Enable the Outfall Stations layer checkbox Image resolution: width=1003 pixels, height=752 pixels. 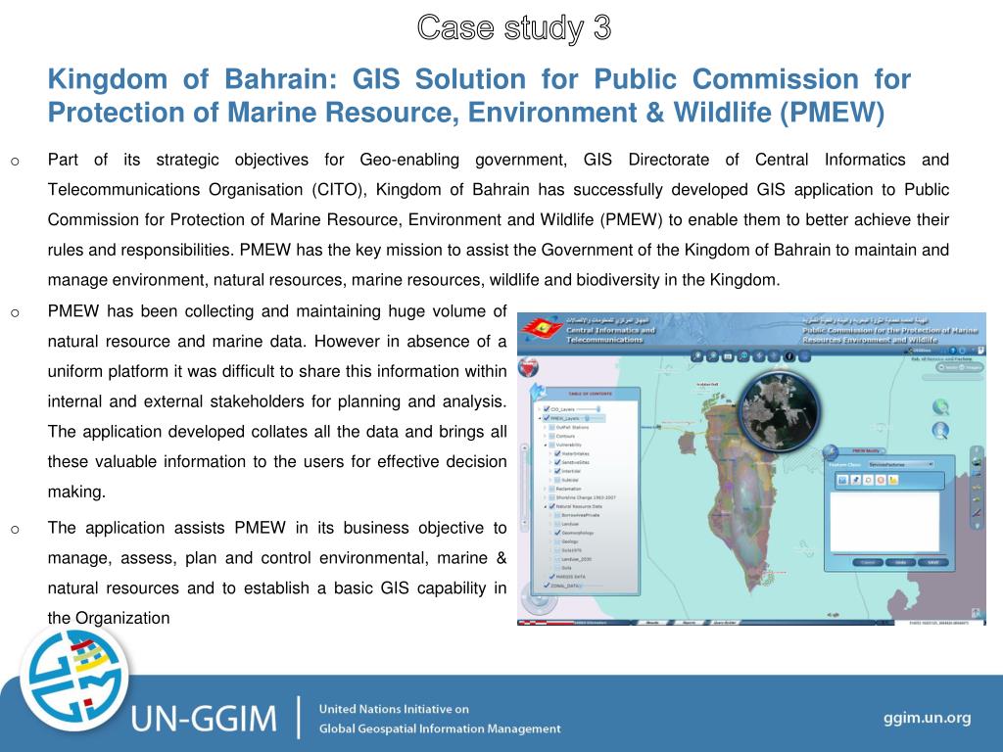coord(551,427)
